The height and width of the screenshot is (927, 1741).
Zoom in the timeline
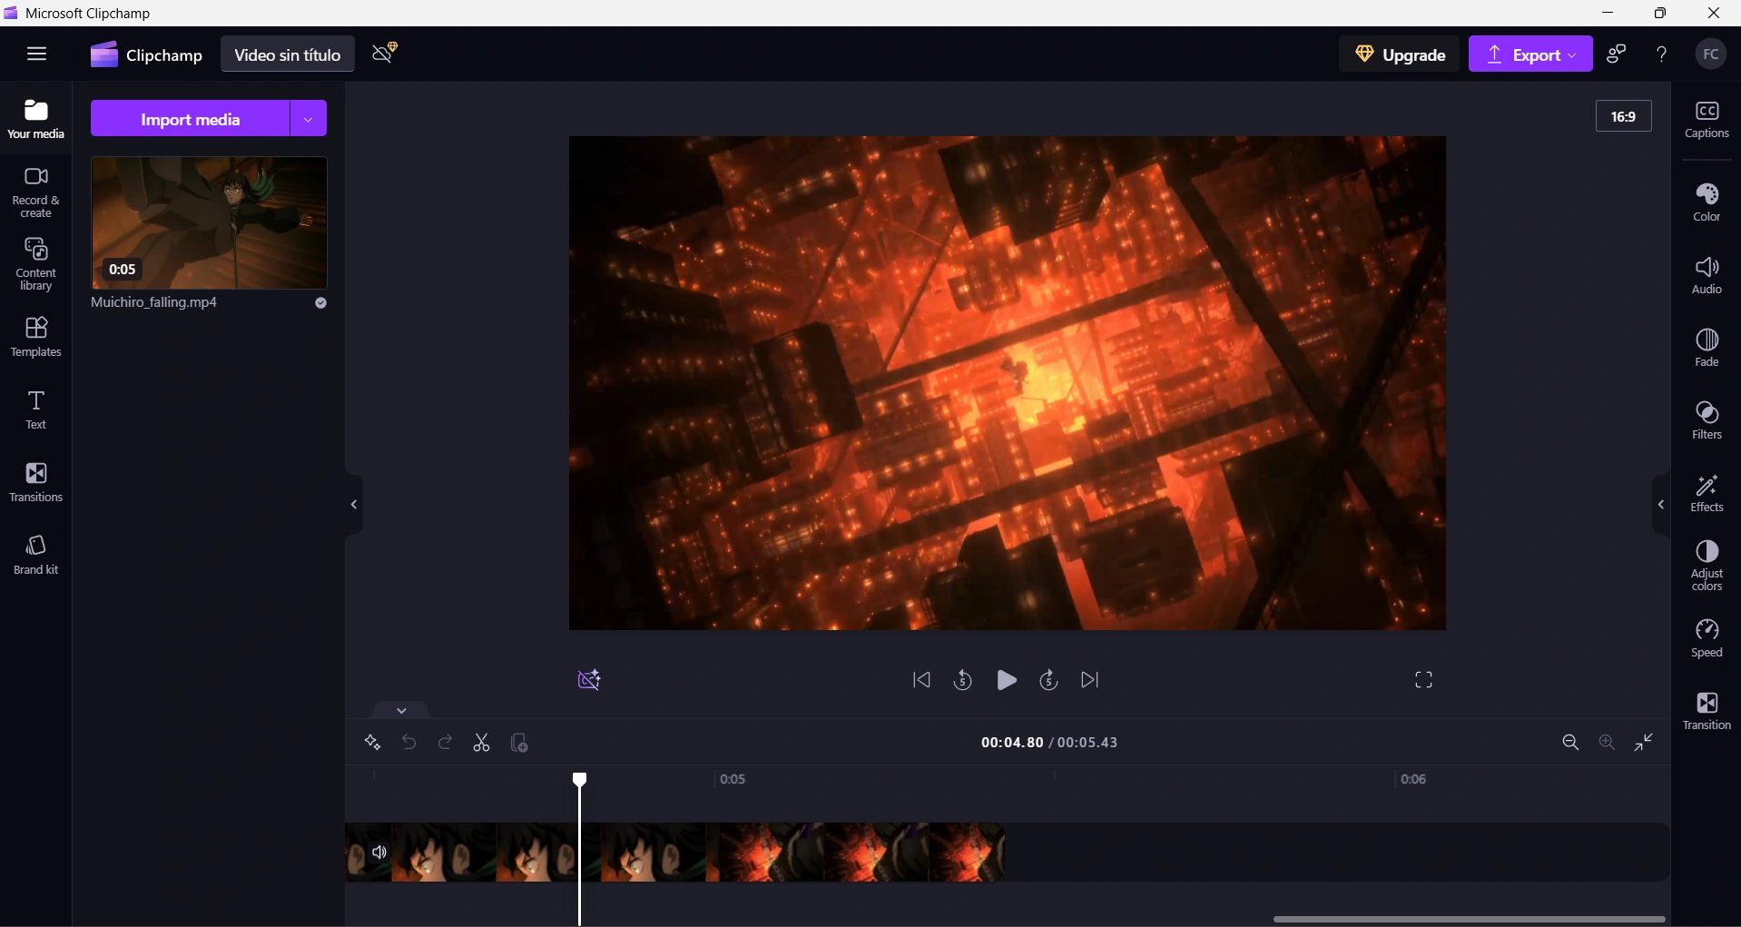pos(1607,743)
